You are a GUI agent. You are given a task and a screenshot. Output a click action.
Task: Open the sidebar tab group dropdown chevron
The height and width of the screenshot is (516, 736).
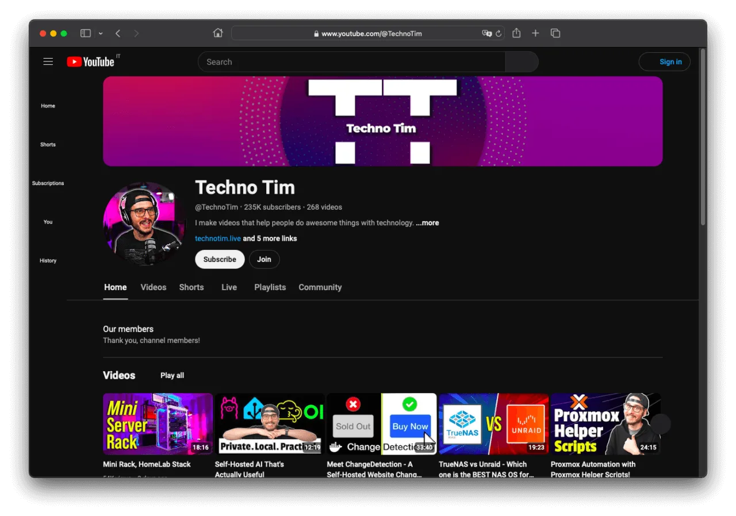tap(101, 33)
